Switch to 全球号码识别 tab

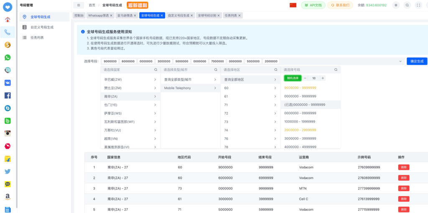[x=207, y=15]
